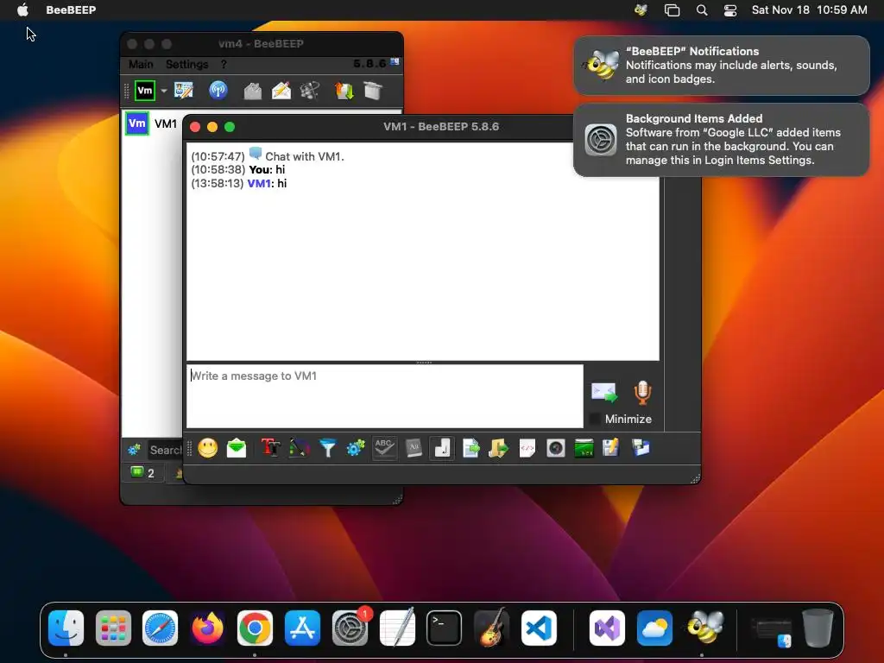The image size is (884, 663).
Task: Click the blue funnel filter icon
Action: (327, 448)
